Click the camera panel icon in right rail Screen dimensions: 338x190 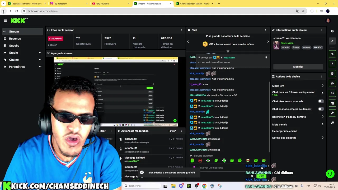pyautogui.click(x=332, y=103)
